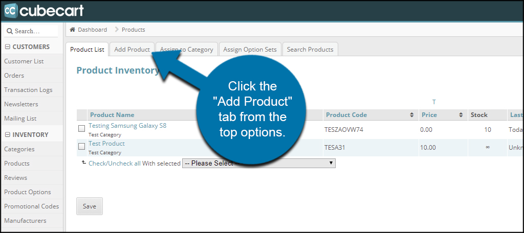The width and height of the screenshot is (524, 233).
Task: Switch to Search Products tab
Action: pyautogui.click(x=310, y=50)
